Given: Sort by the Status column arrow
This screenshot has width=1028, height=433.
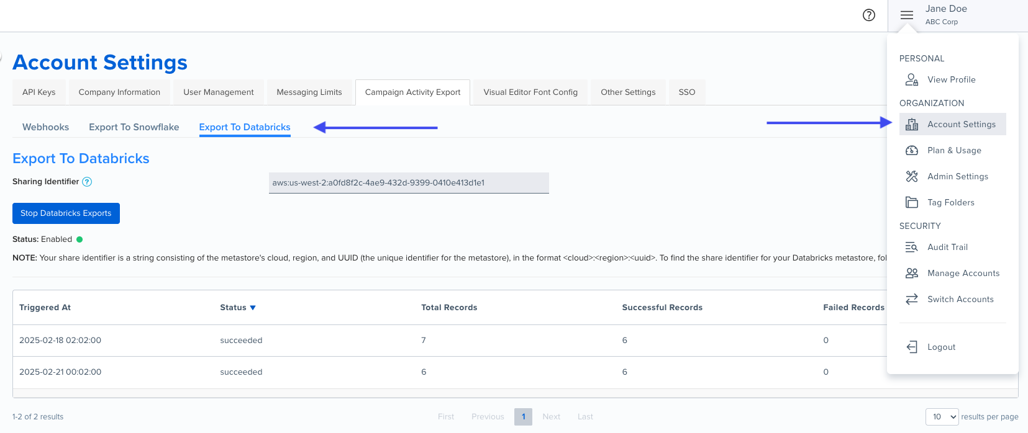Looking at the screenshot, I should pyautogui.click(x=253, y=308).
